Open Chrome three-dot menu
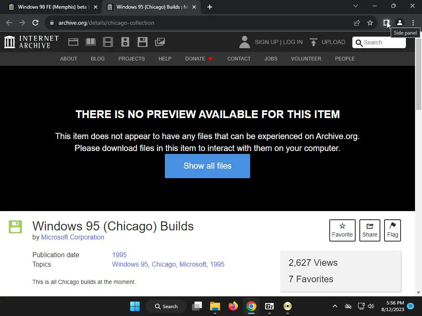Viewport: 422px width, 316px height. (413, 23)
